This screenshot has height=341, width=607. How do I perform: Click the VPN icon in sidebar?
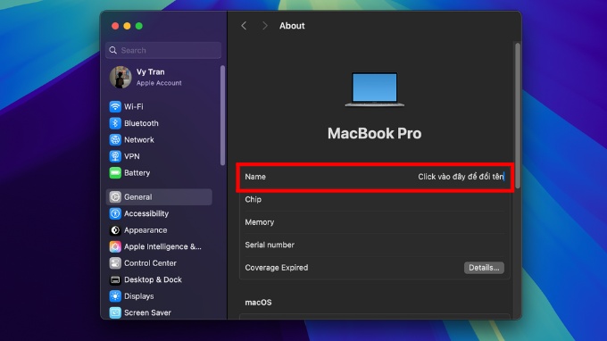(x=115, y=156)
